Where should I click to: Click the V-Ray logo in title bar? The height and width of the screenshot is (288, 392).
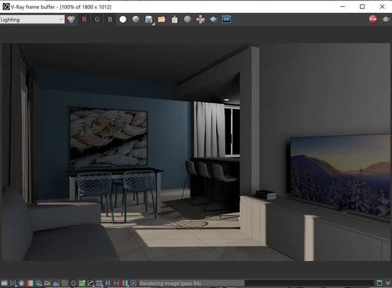coord(6,7)
